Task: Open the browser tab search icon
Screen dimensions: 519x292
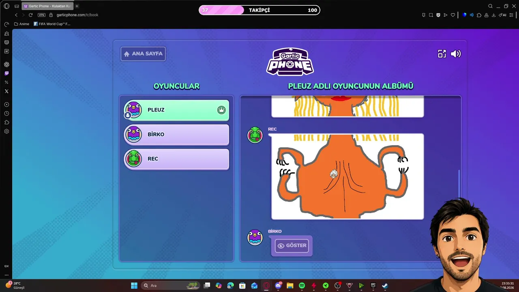Action: point(490,6)
